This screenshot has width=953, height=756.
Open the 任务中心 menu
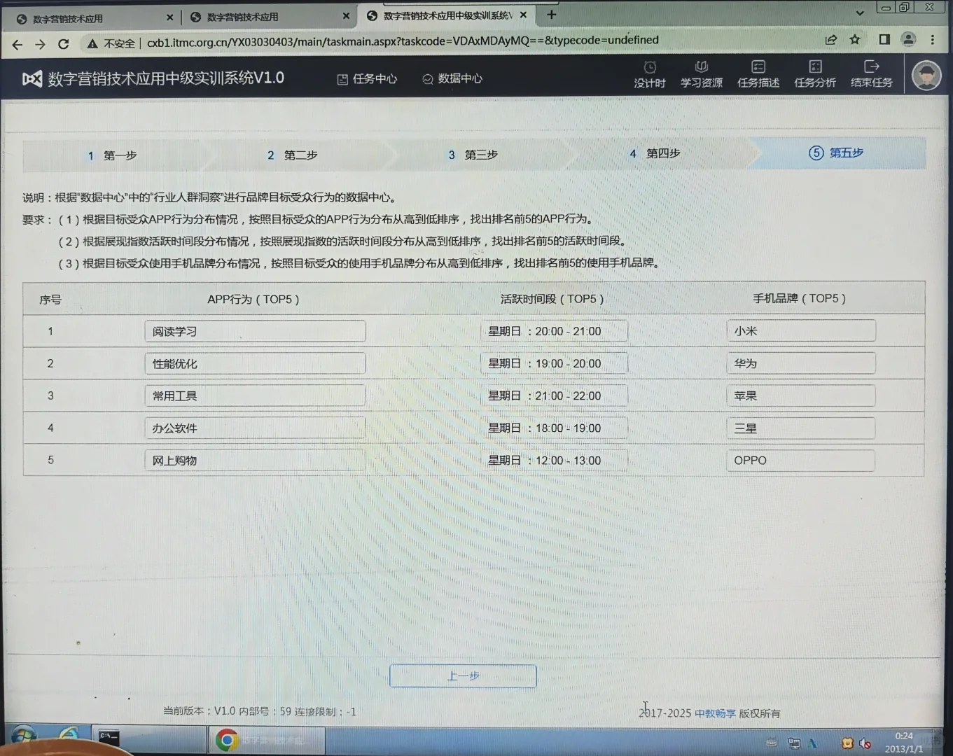pos(368,79)
